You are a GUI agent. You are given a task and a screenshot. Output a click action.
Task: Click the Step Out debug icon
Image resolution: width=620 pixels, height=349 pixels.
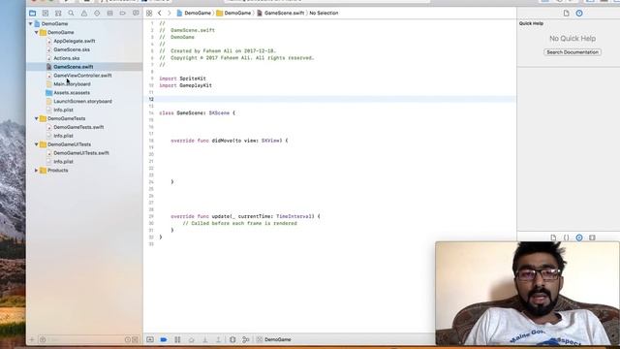pyautogui.click(x=218, y=339)
